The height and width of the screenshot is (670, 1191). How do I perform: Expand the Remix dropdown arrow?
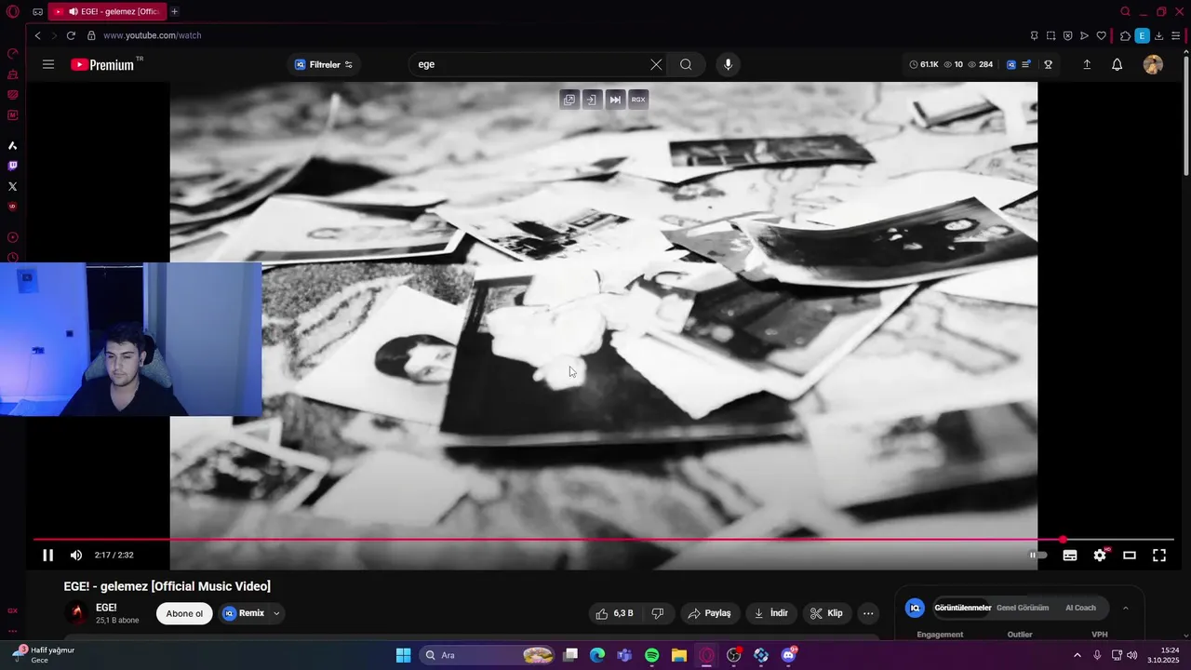coord(276,613)
